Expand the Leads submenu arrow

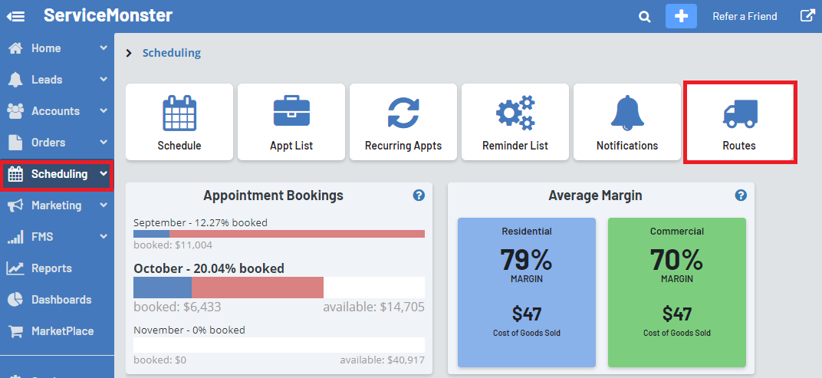coord(104,80)
